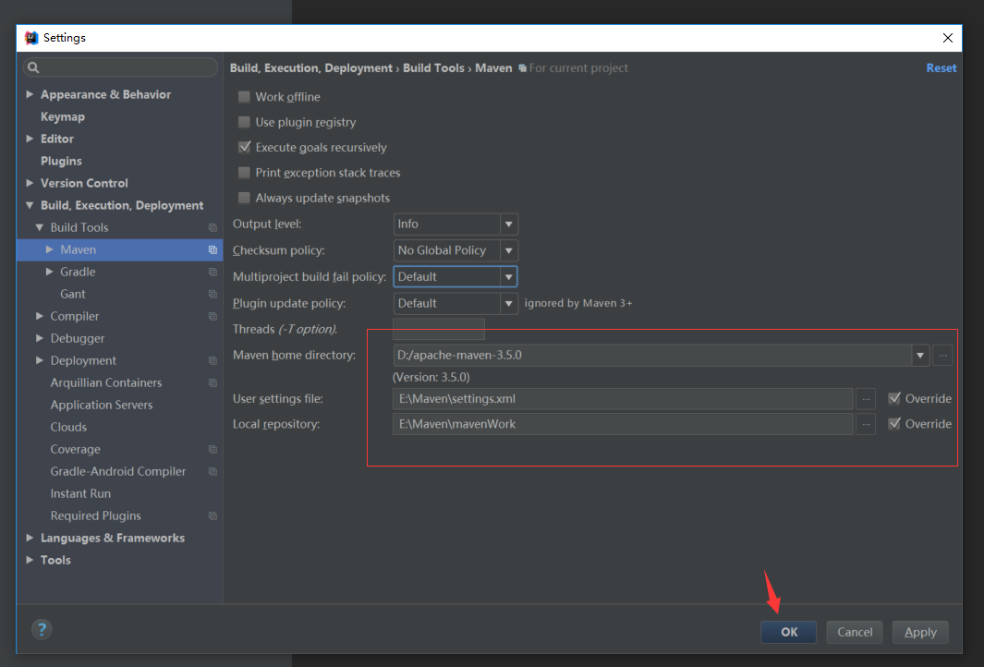984x667 pixels.
Task: Click the help question mark icon
Action: point(43,629)
